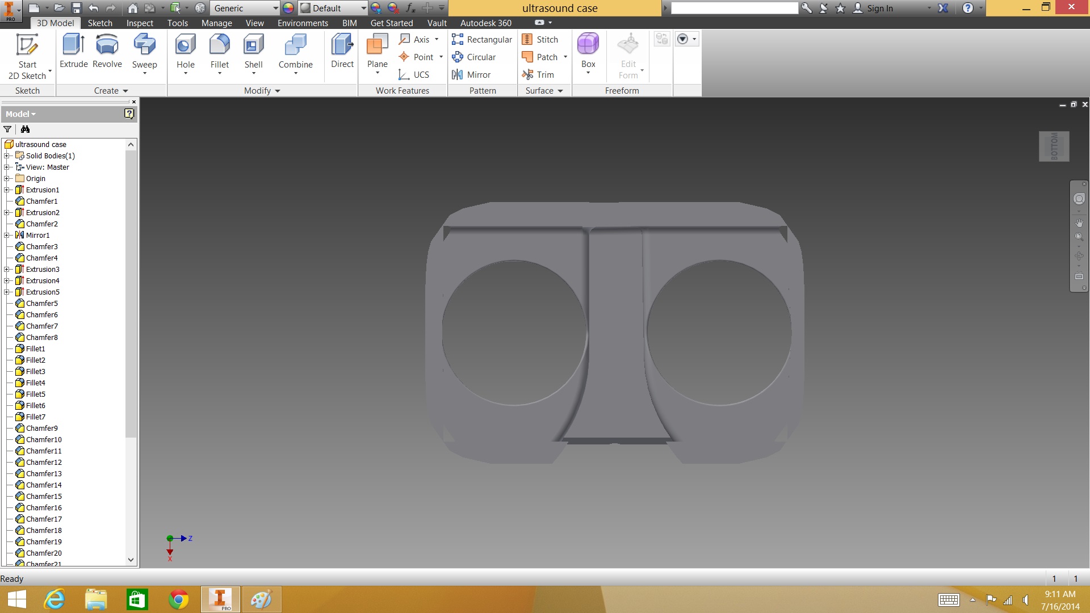Open the Find binoculars in browser
1090x613 pixels.
25,129
